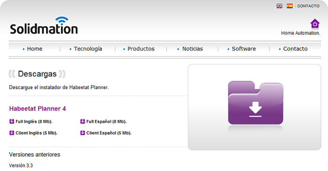Download Full Español (8 Mb) installer
This screenshot has height=171, width=328.
tap(107, 121)
